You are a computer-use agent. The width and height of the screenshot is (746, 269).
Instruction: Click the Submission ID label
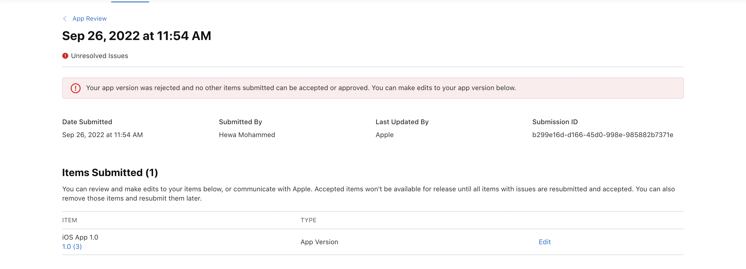[x=555, y=122]
